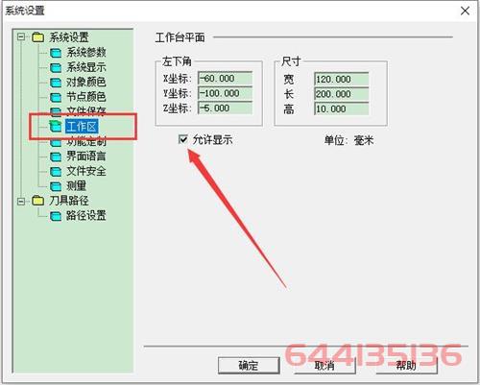Viewport: 480px width, 385px height.
Task: Click the 文件安全 page icon
Action: 56,172
